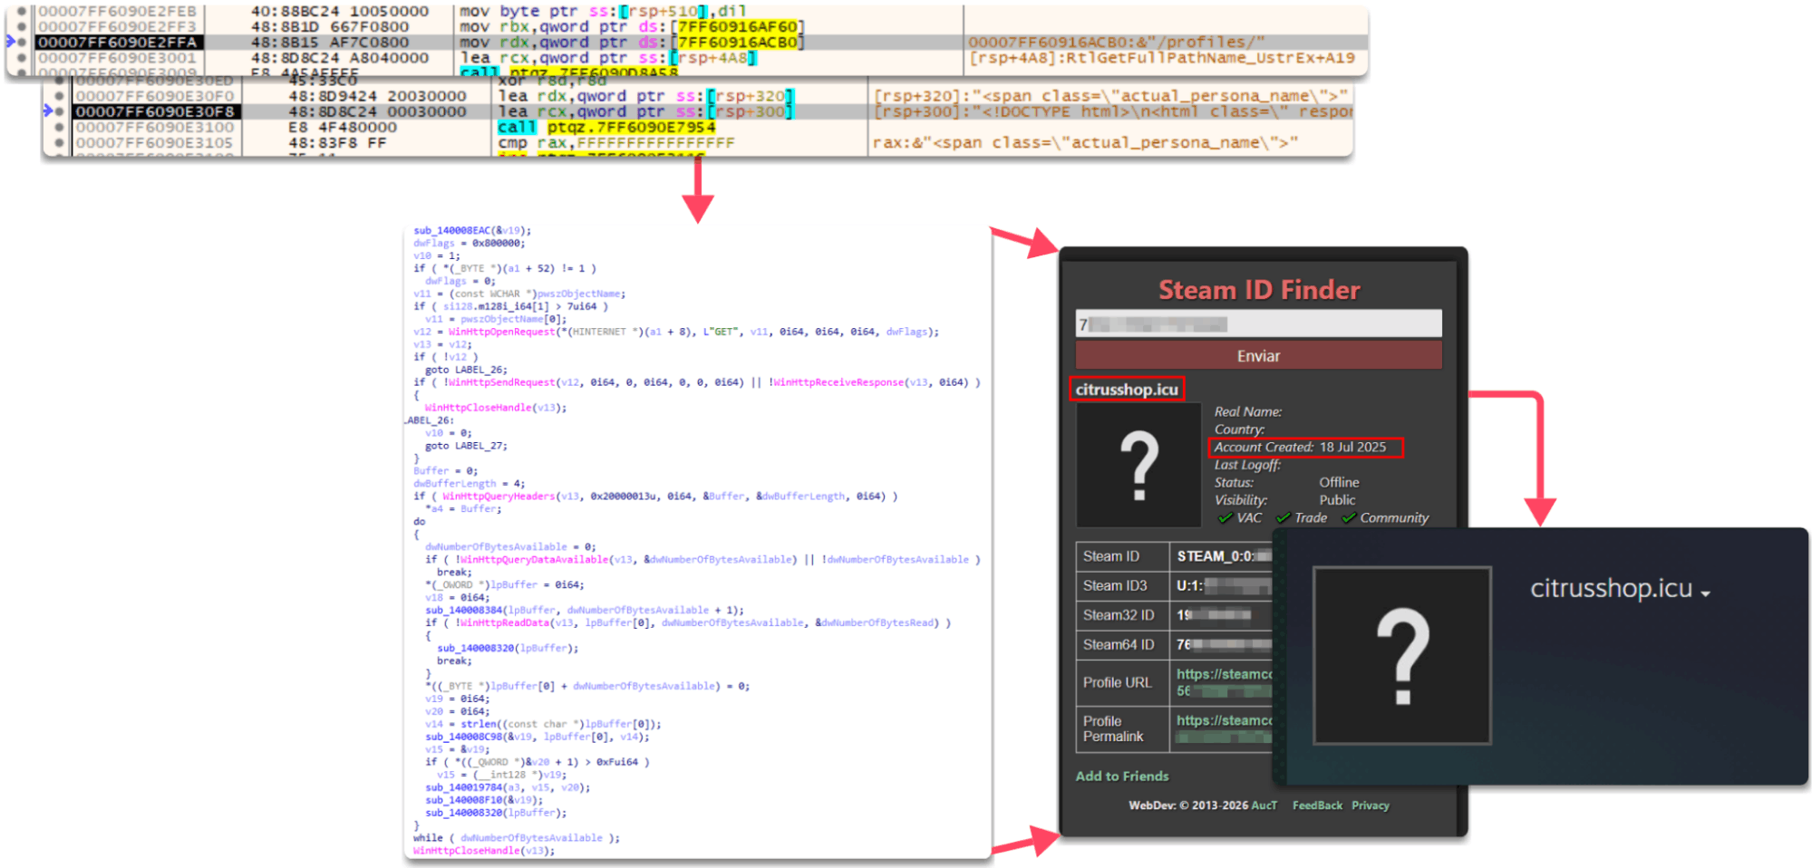Click the opcode bytes 48:8B15 AF7C0800

[330, 43]
